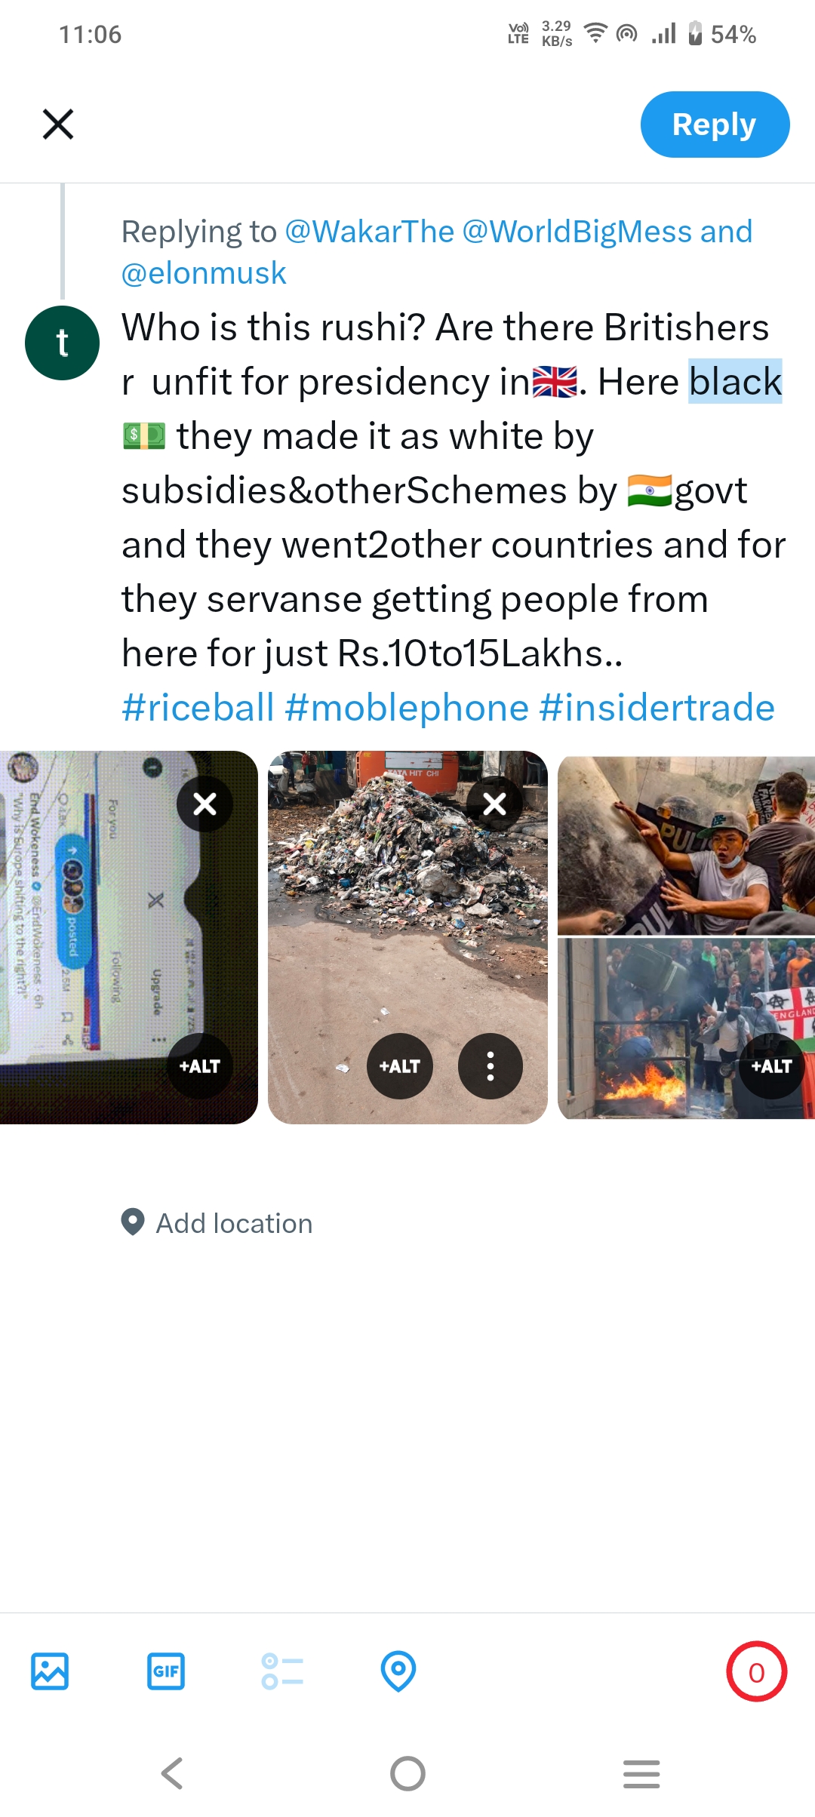Open three-dot options on garbage photo
Image resolution: width=815 pixels, height=1817 pixels.
tap(491, 1066)
